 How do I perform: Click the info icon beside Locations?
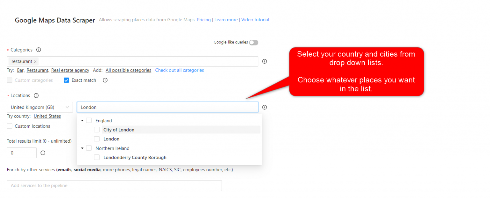click(36, 95)
